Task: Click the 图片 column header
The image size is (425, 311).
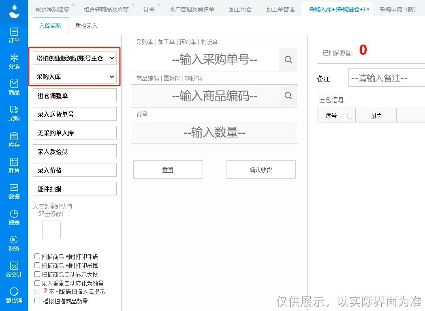Action: (376, 116)
